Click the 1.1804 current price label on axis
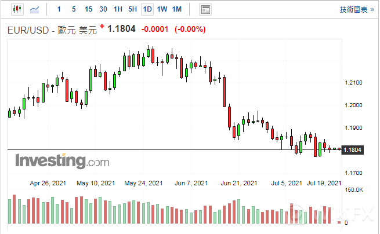The height and width of the screenshot is (234, 380). coord(353,151)
